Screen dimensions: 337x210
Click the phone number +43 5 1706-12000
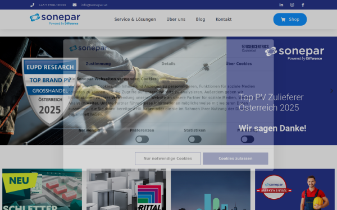[52, 5]
